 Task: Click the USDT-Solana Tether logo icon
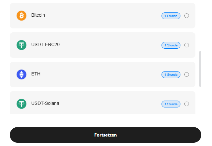tap(21, 104)
